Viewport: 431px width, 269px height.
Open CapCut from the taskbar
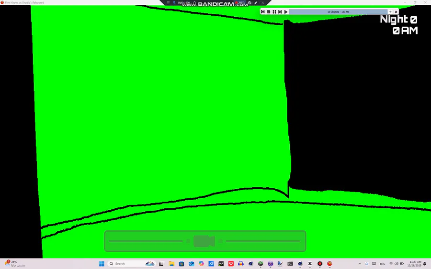(x=310, y=264)
